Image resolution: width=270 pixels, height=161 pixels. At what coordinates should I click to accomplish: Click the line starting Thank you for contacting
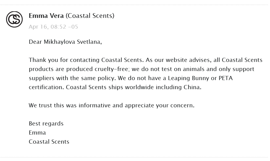pos(146,60)
